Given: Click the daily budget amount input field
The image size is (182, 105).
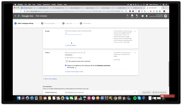Looking at the screenshot, I should coord(73,33).
